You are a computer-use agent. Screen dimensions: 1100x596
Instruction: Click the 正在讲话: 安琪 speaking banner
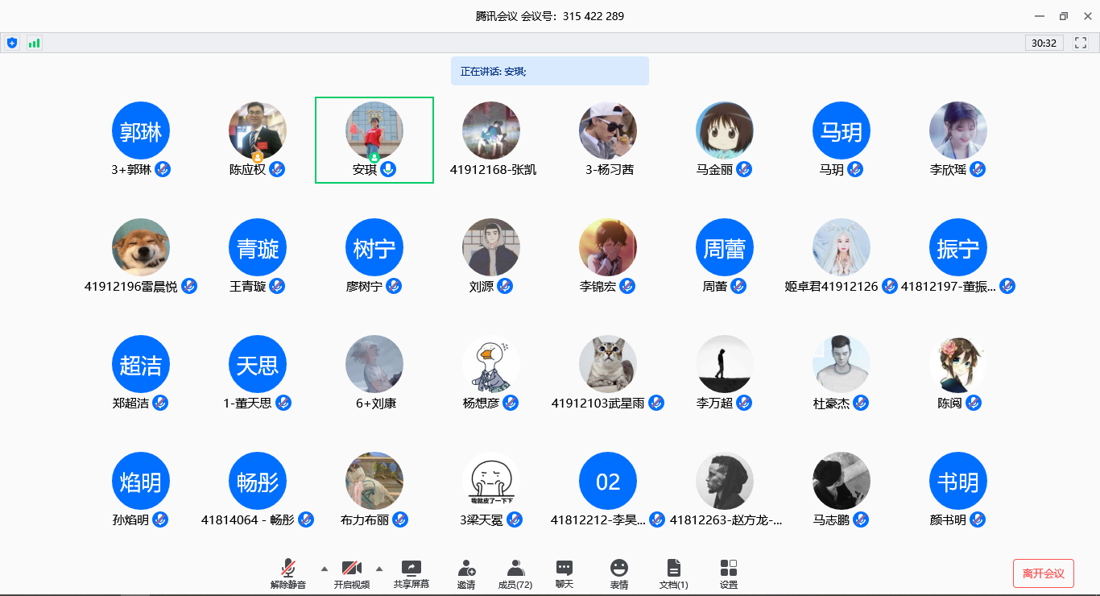549,71
